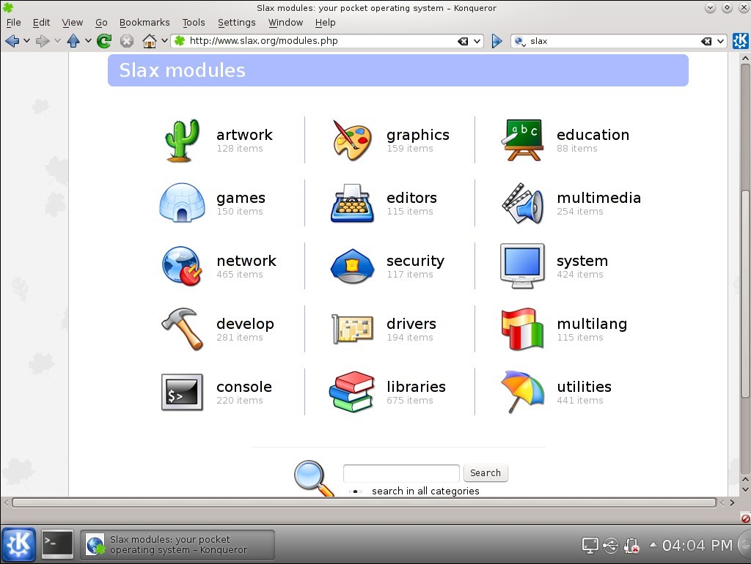Viewport: 751px width, 564px height.
Task: Choose search engine via search bar icon
Action: pos(520,42)
